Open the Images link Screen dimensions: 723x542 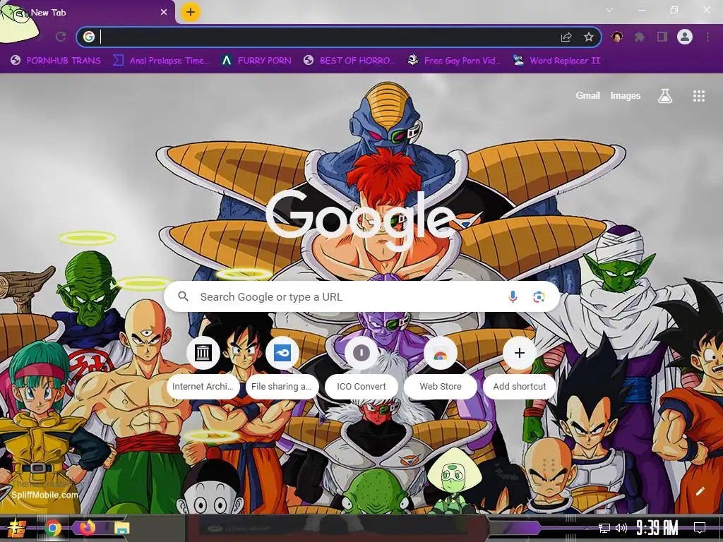(x=626, y=95)
